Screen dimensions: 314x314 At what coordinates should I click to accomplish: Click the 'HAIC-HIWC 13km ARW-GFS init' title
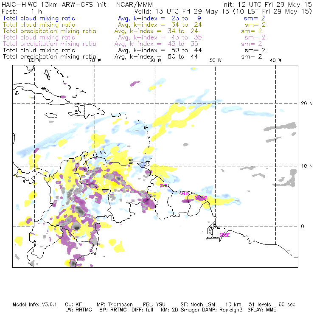tap(53, 5)
